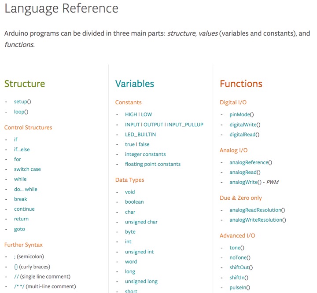Click the return link
The height and width of the screenshot is (293, 317).
tap(21, 219)
